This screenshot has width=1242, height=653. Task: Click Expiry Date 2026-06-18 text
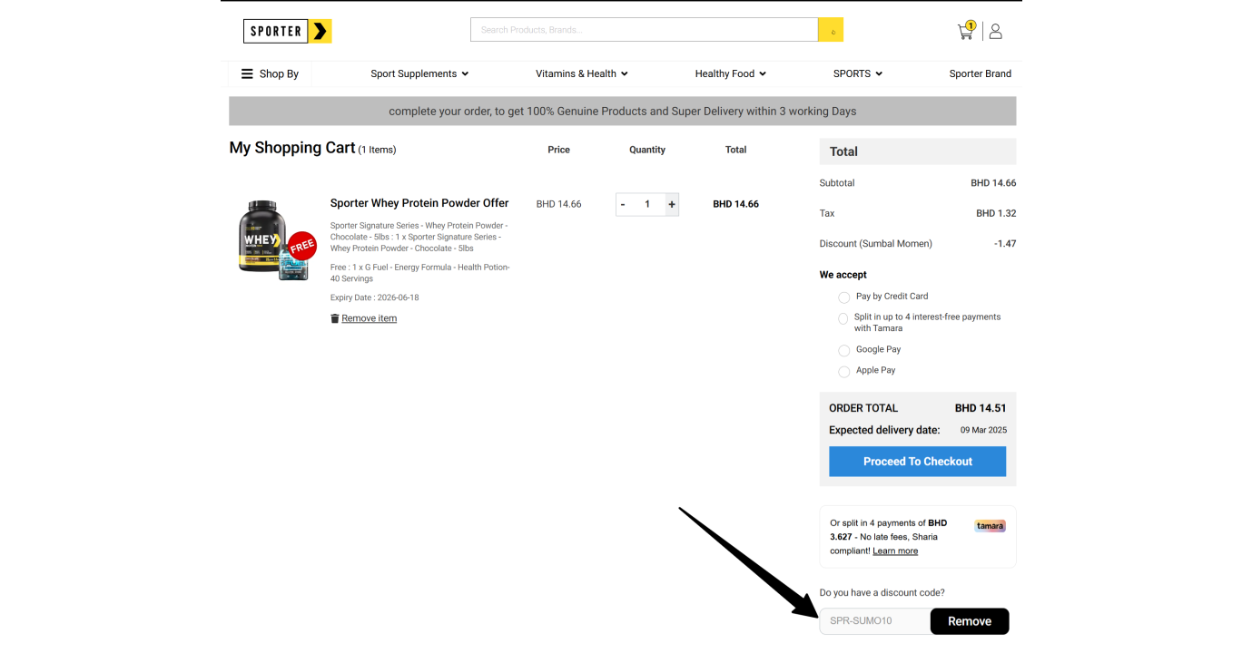pyautogui.click(x=374, y=297)
